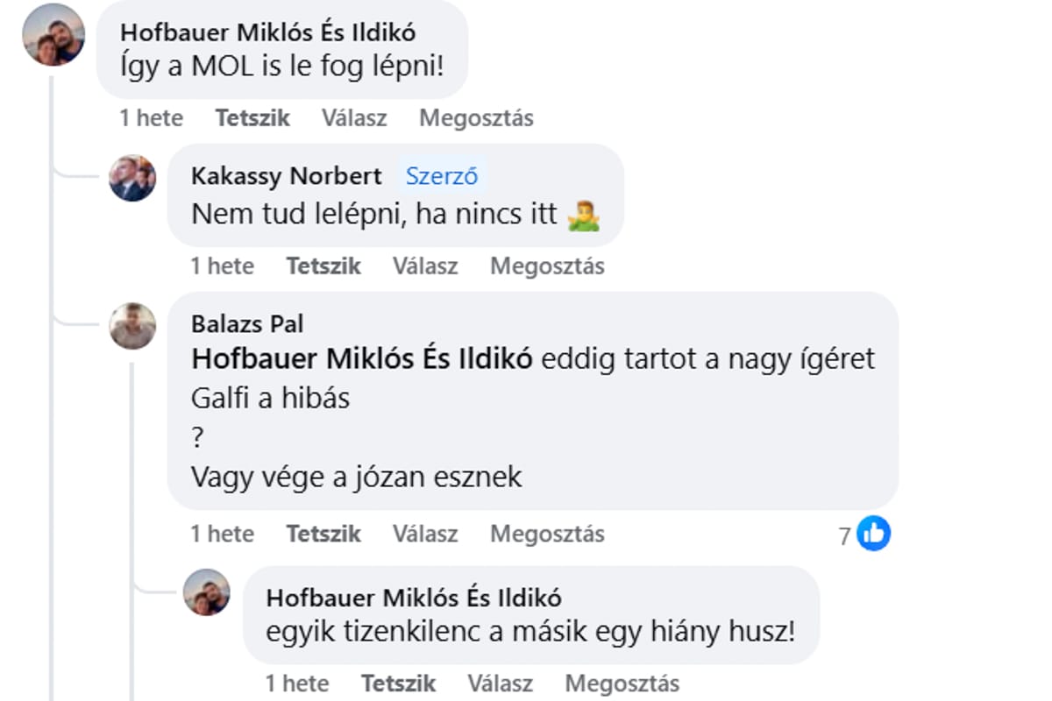Open Balazs Pal's profile avatar
This screenshot has height=701, width=1052.
click(x=132, y=327)
